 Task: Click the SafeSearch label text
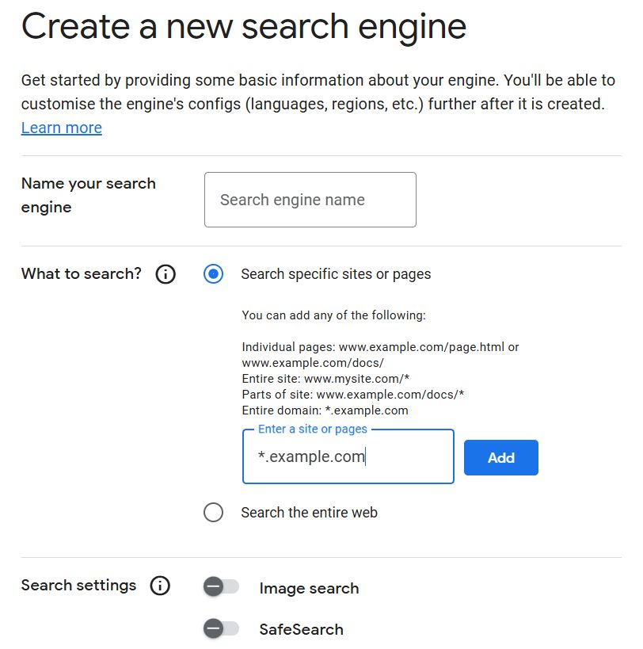(301, 629)
